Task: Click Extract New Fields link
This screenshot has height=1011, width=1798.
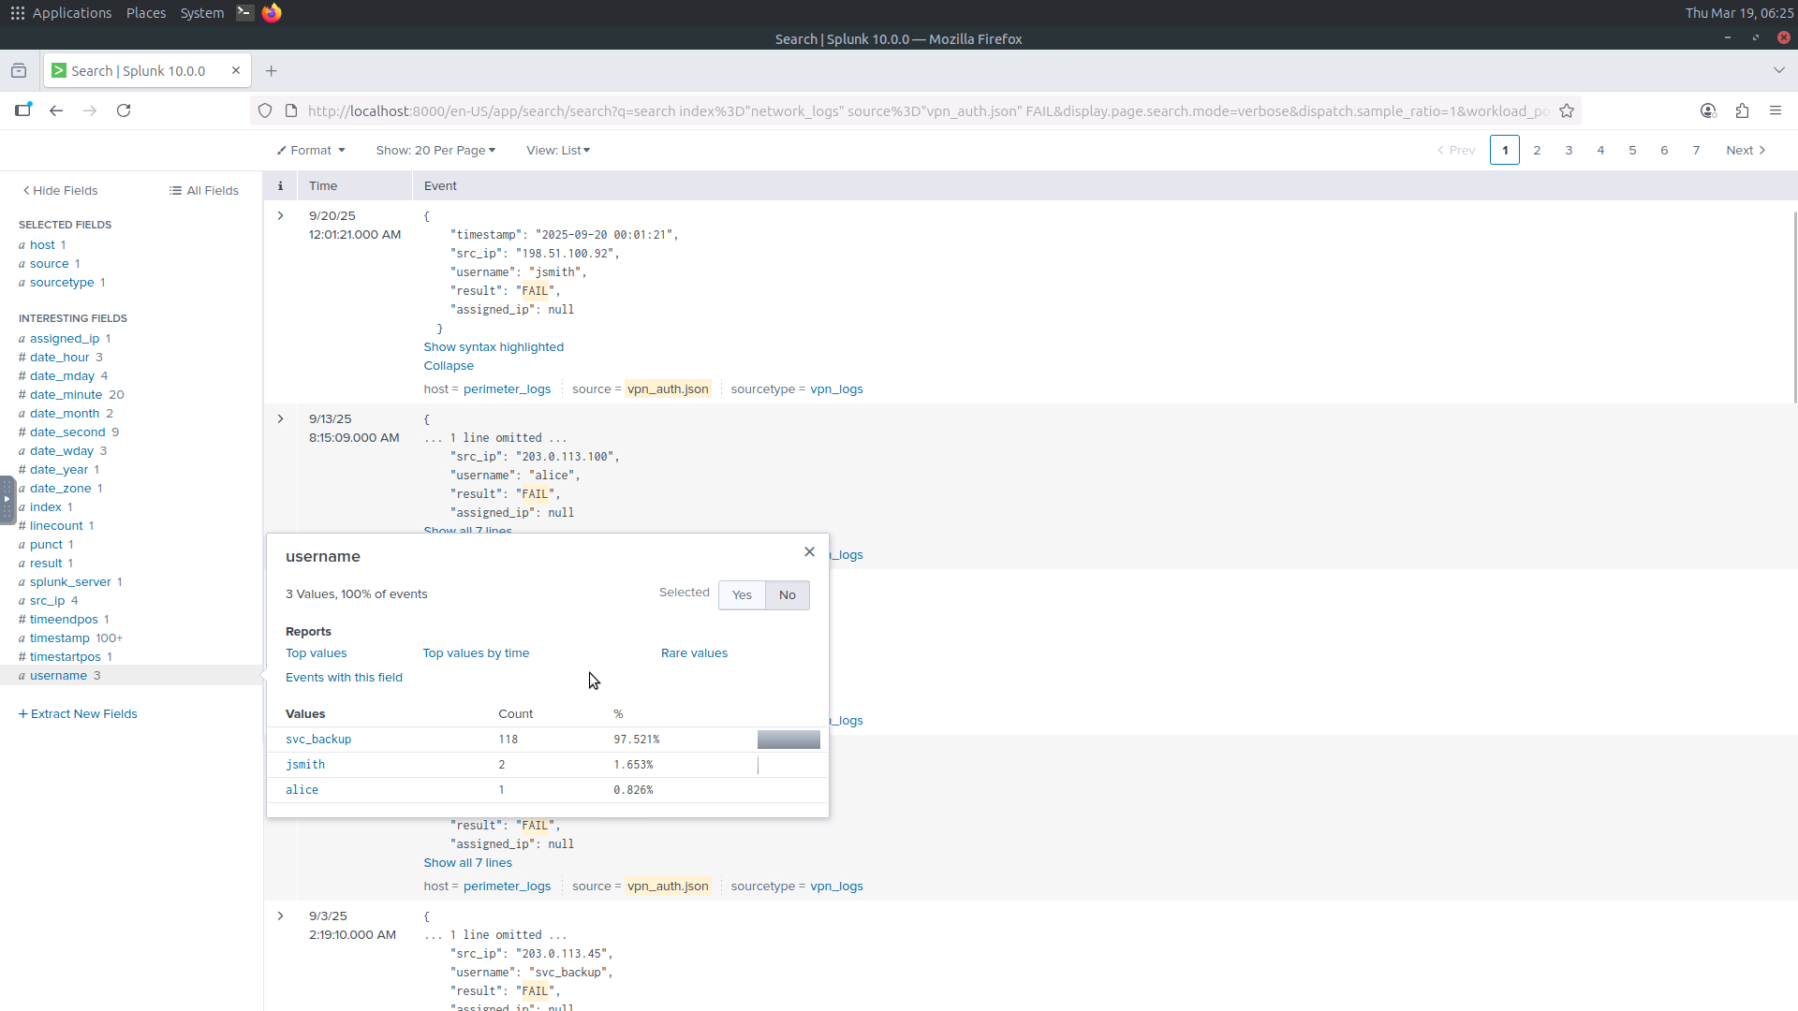Action: [x=78, y=714]
